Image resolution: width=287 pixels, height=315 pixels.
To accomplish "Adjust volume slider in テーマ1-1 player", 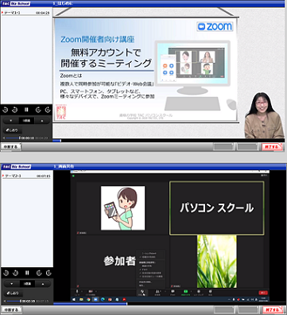I will click(13, 138).
